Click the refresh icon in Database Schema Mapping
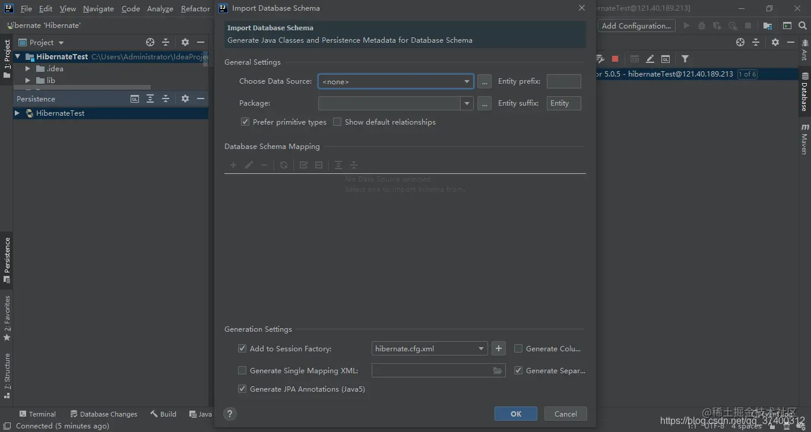 [284, 165]
